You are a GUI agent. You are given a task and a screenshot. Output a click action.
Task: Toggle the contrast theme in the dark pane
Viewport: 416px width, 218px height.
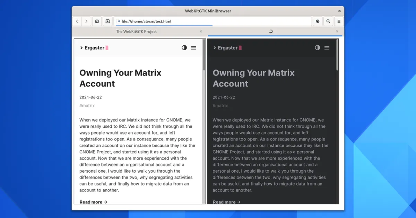pos(317,48)
